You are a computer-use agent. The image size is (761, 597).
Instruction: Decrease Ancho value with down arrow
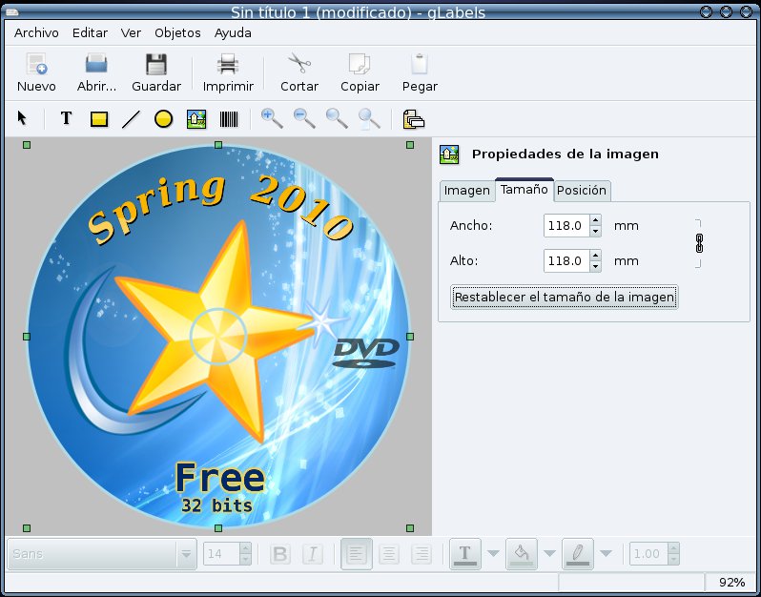[x=595, y=232]
